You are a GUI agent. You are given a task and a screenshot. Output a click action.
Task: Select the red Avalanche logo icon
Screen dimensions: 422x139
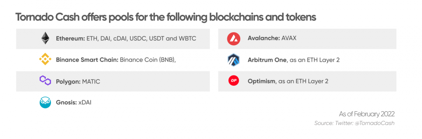tap(233, 38)
